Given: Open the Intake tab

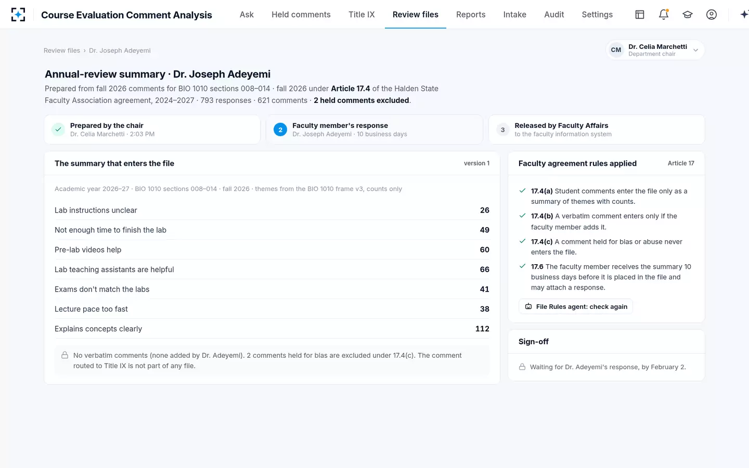Looking at the screenshot, I should click(x=515, y=15).
